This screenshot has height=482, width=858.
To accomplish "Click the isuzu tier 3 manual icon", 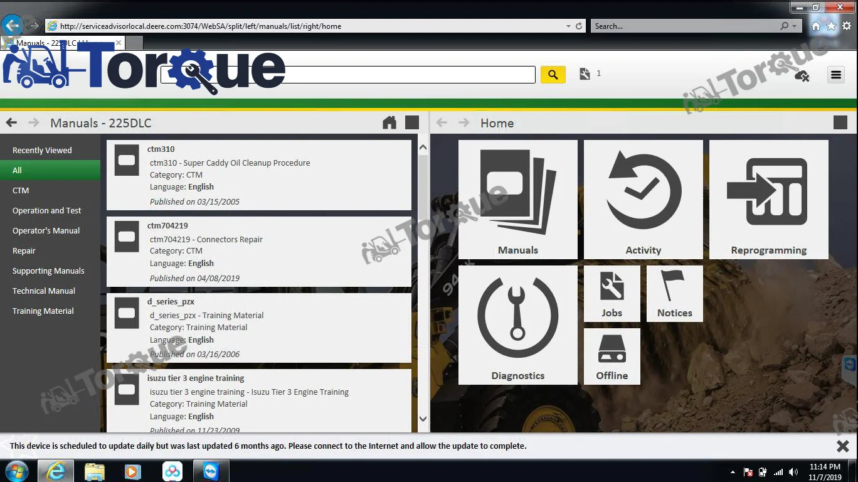I will pos(127,389).
